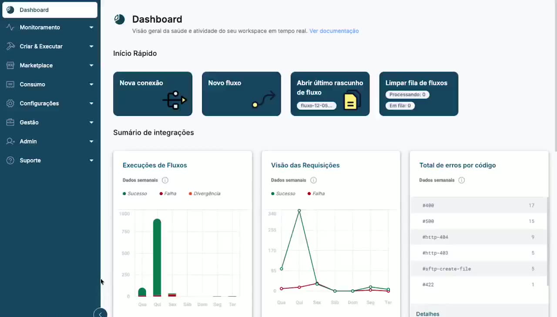Expand the Marketplace dropdown arrow
The width and height of the screenshot is (557, 317).
coord(91,65)
